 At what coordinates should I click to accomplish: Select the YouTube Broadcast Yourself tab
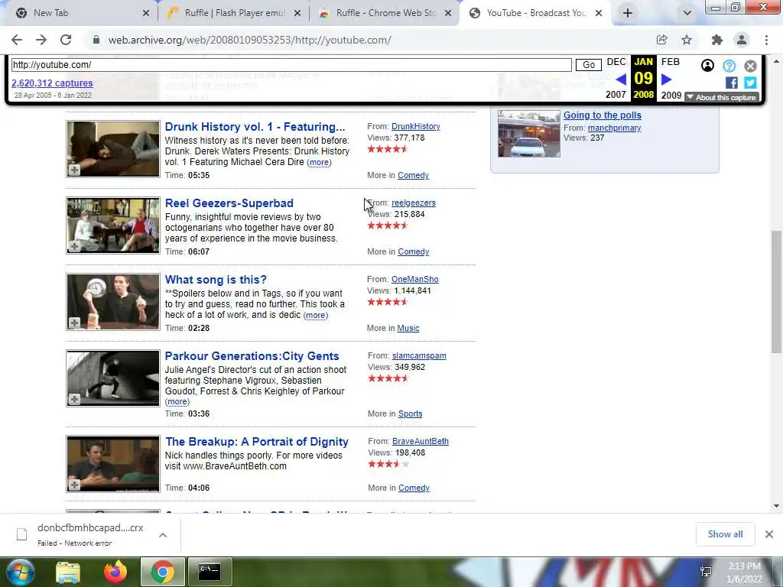(535, 13)
